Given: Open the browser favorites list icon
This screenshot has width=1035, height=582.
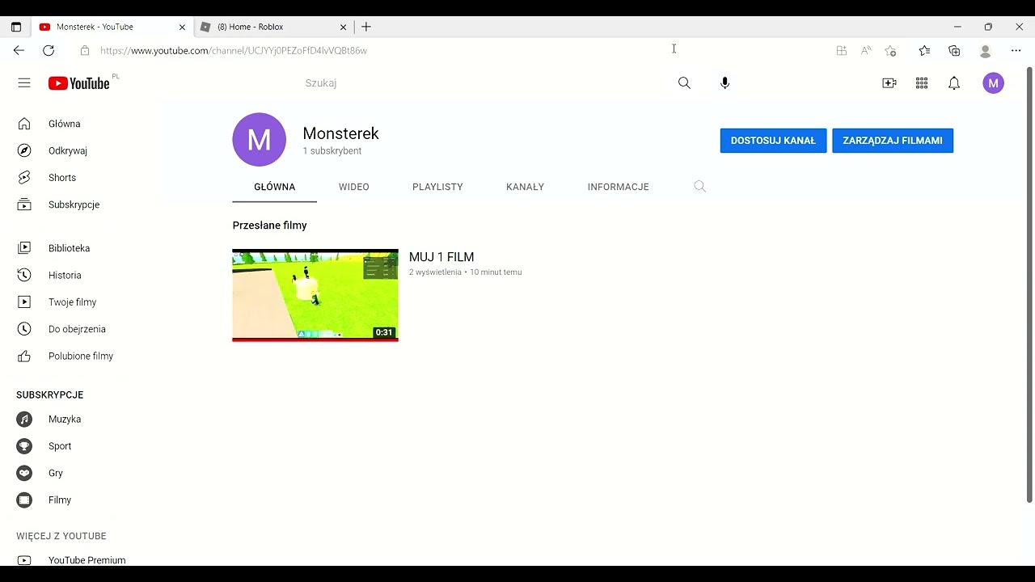Looking at the screenshot, I should [x=924, y=50].
